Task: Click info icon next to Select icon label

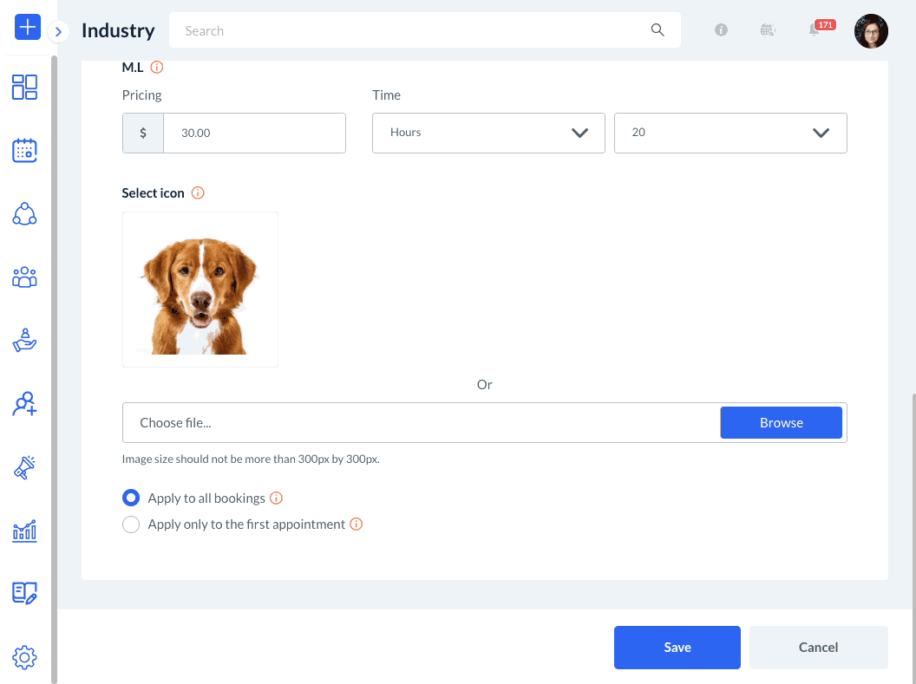Action: click(198, 192)
